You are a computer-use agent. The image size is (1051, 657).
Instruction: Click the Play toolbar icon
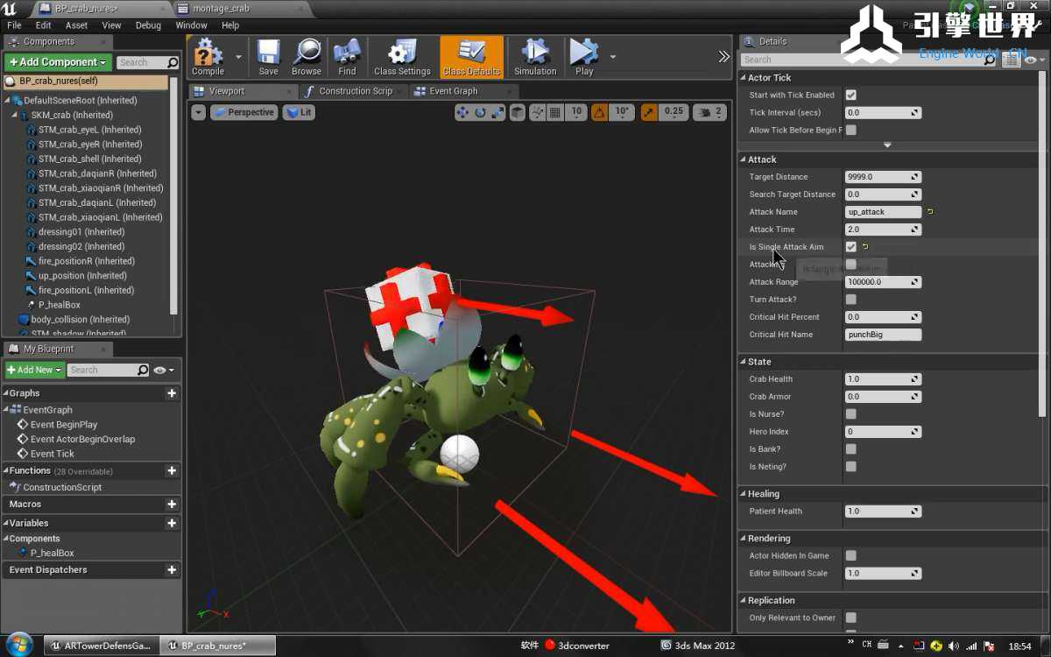pos(584,57)
